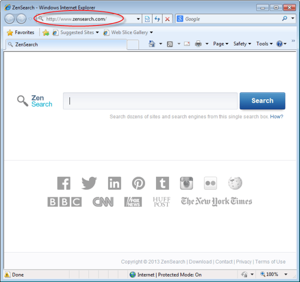
Task: Click the Print printer icon
Action: click(198, 44)
